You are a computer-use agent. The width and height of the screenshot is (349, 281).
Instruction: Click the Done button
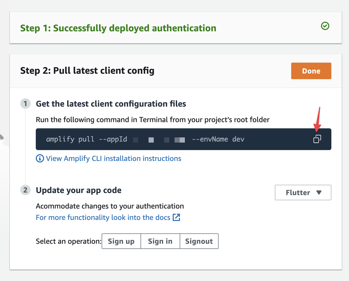311,71
